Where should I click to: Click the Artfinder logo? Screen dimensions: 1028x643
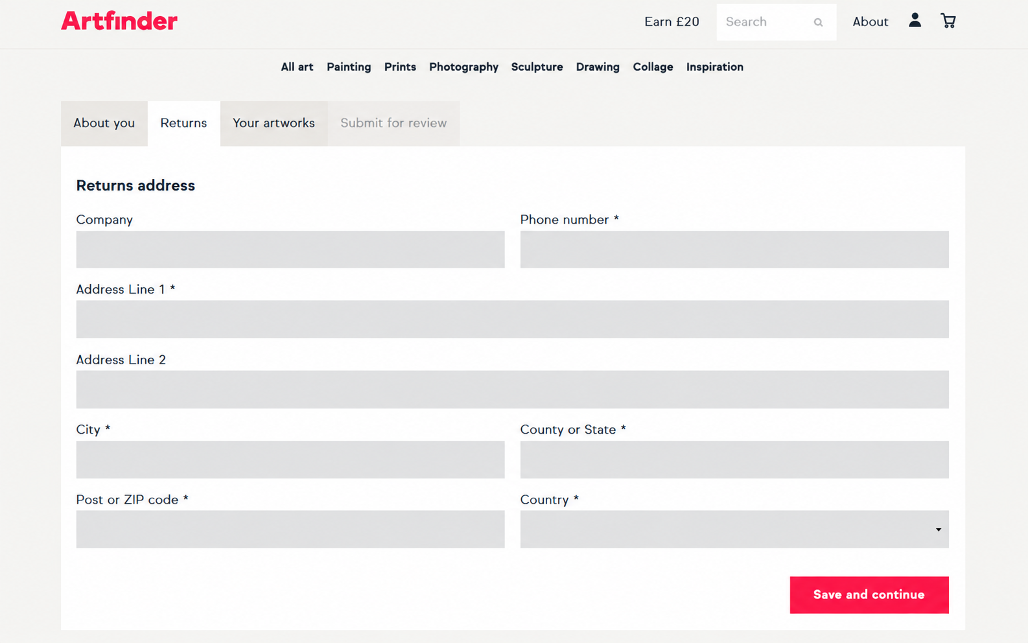tap(119, 21)
